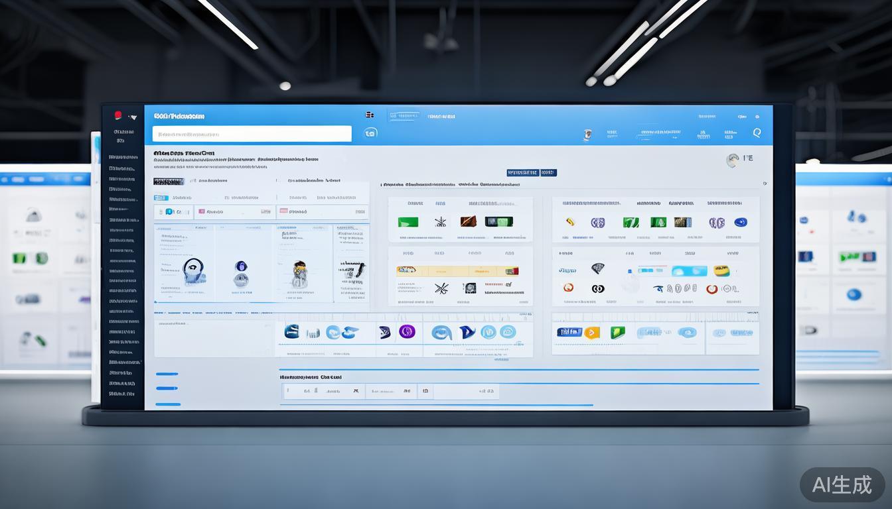Image resolution: width=892 pixels, height=509 pixels.
Task: Open the magnifier search icon at header far right
Action: [x=757, y=133]
